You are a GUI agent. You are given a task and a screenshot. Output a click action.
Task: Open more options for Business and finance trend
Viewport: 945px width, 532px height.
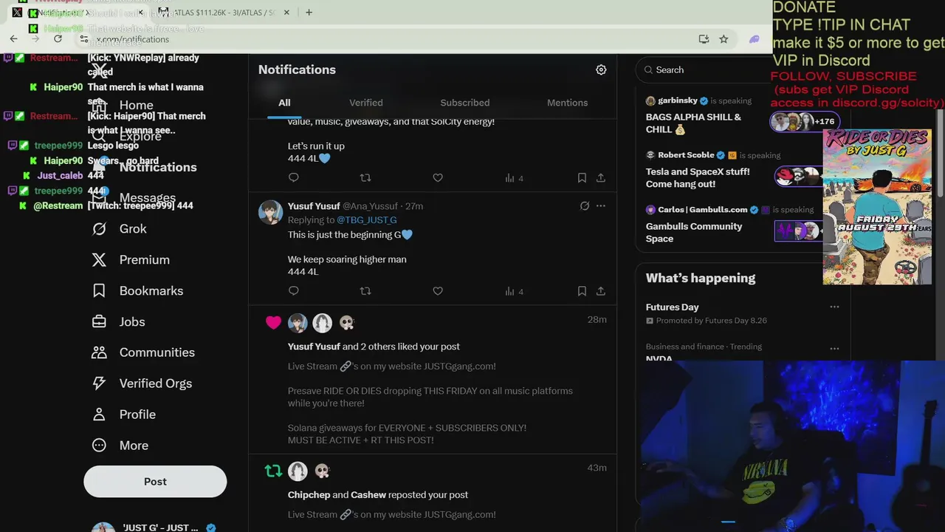click(834, 348)
